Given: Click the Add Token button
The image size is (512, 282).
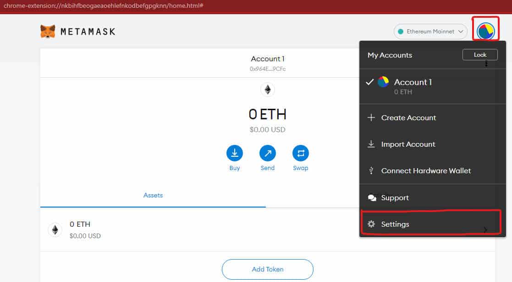Looking at the screenshot, I should point(267,269).
